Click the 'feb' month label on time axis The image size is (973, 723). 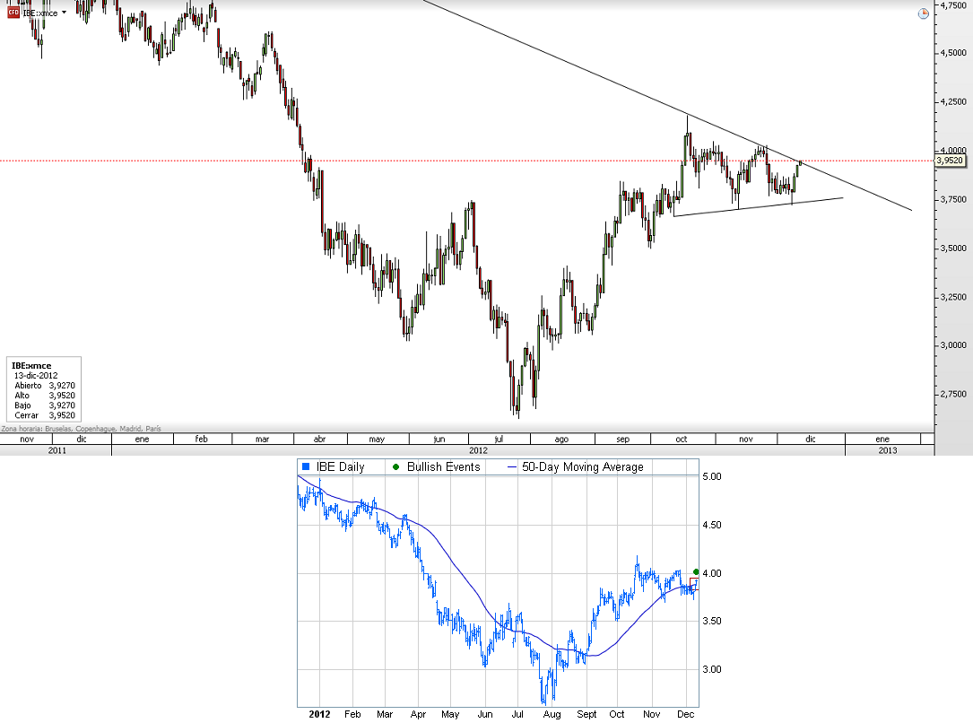pyautogui.click(x=201, y=439)
